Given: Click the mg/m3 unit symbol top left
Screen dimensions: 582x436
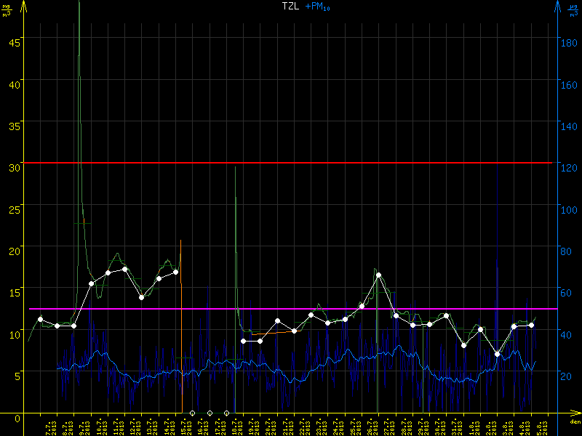Looking at the screenshot, I should point(7,10).
